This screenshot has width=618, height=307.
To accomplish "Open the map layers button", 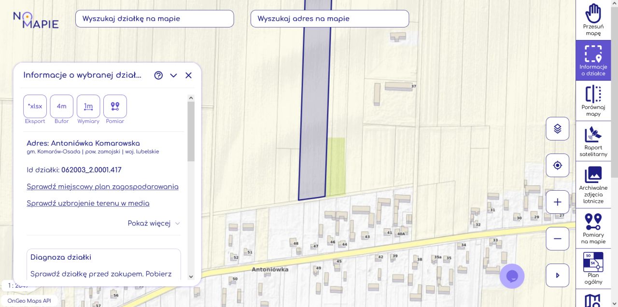I will pos(558,129).
